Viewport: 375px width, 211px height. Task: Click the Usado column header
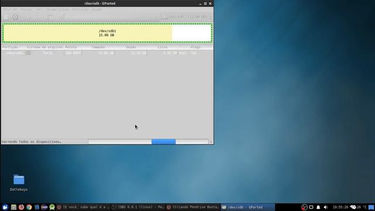tap(131, 47)
